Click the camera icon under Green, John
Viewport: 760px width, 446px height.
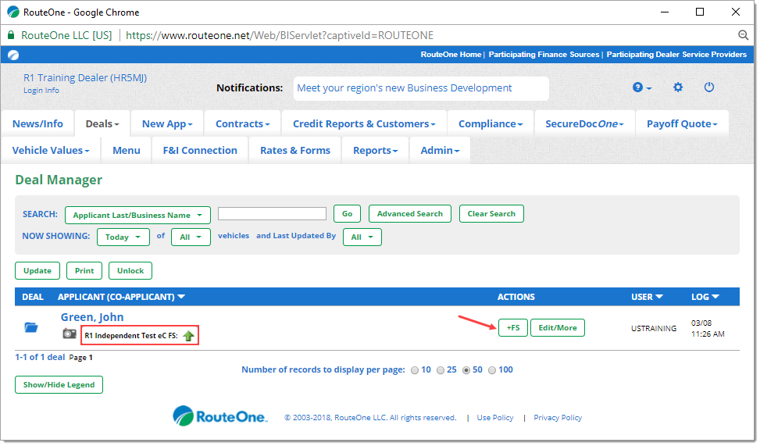click(x=70, y=334)
